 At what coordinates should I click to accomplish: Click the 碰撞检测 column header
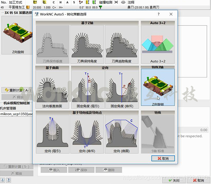tap(106, 2)
